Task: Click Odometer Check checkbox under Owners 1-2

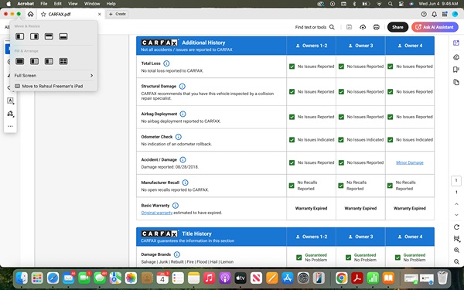Action: pos(292,140)
